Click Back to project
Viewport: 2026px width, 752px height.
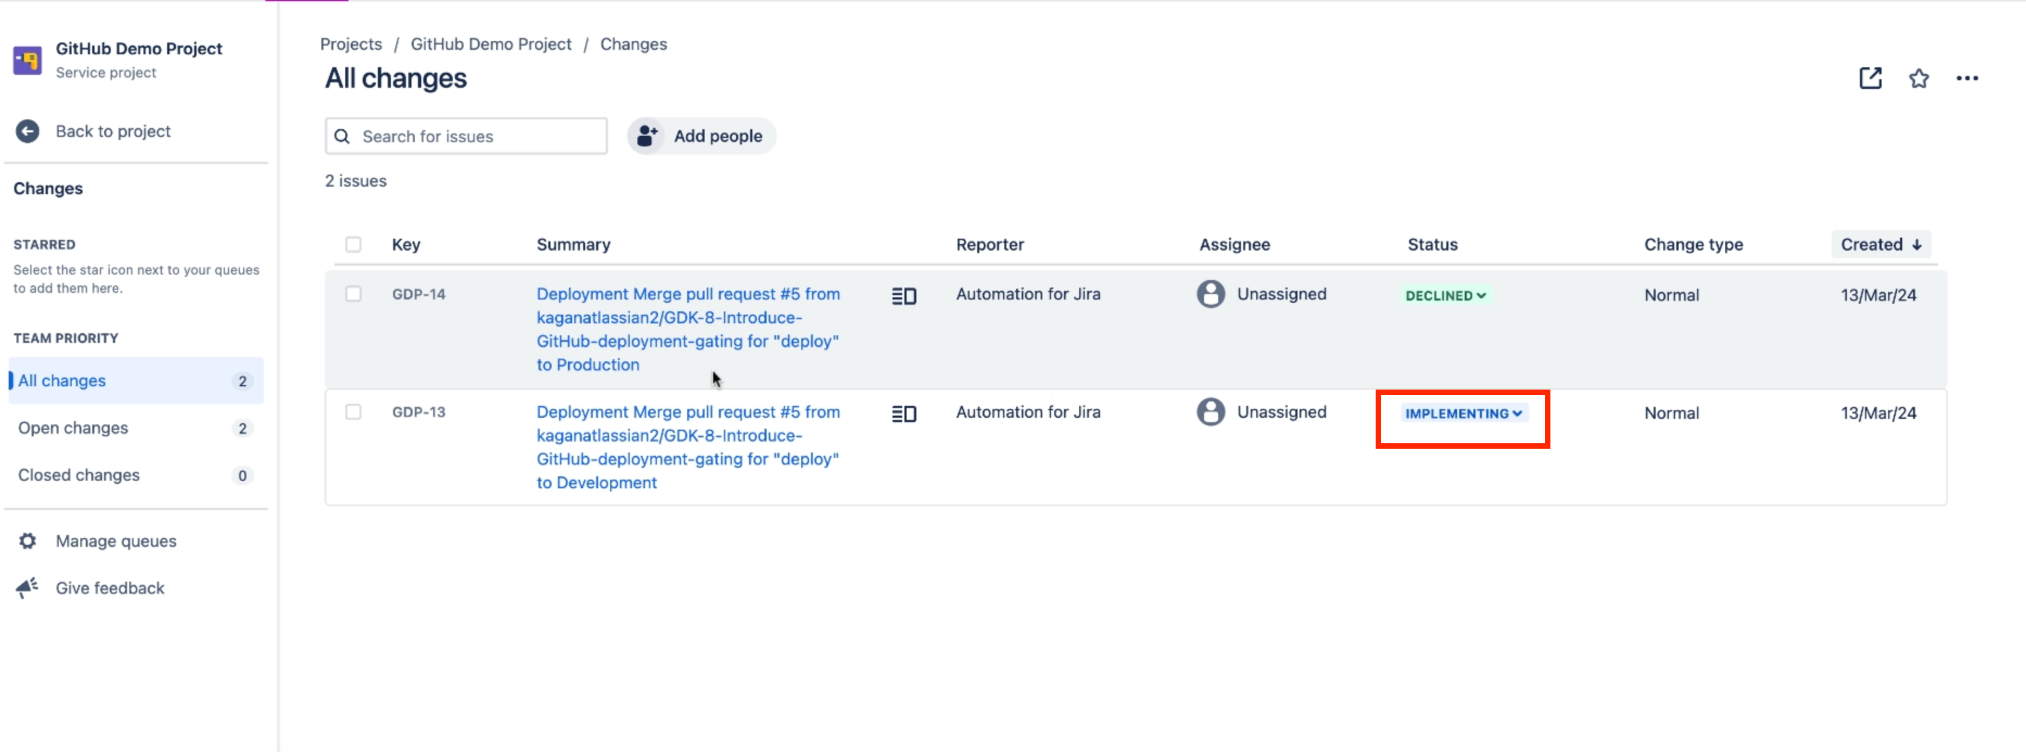pyautogui.click(x=113, y=130)
